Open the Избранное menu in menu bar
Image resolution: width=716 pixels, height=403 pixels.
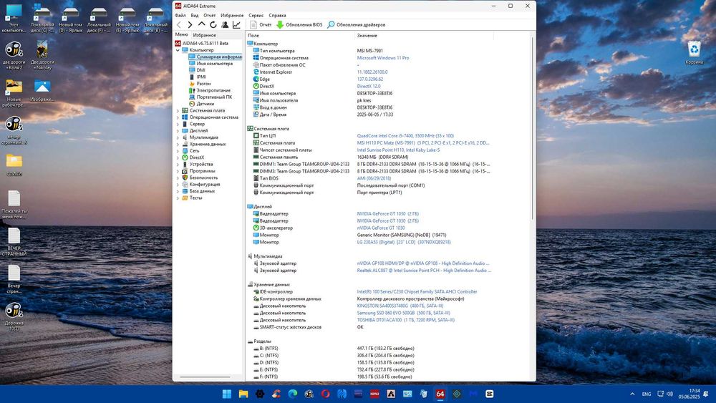(232, 15)
